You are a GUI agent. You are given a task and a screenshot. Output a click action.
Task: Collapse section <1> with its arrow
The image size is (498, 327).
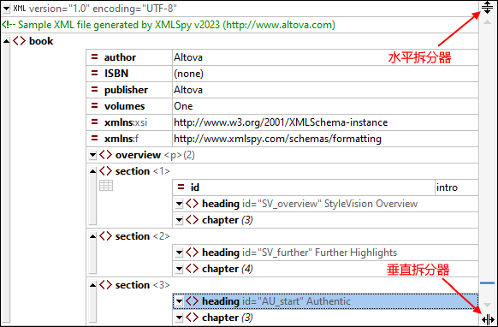pyautogui.click(x=92, y=171)
